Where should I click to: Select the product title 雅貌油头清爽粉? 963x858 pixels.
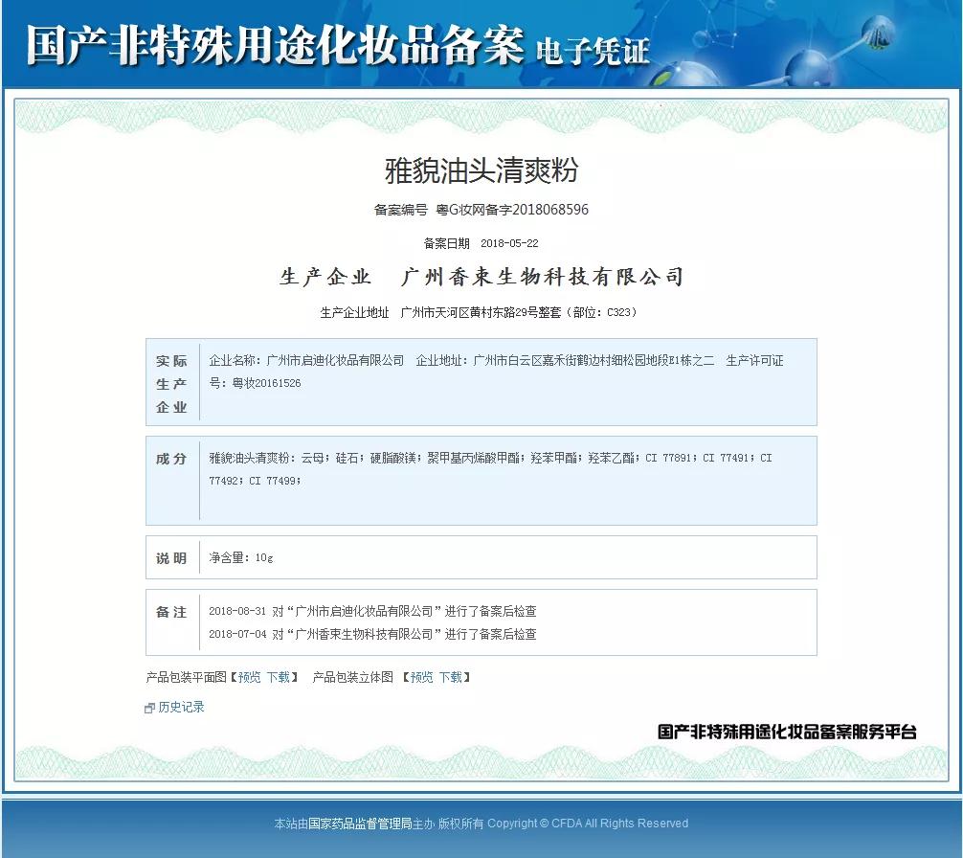[x=481, y=169]
